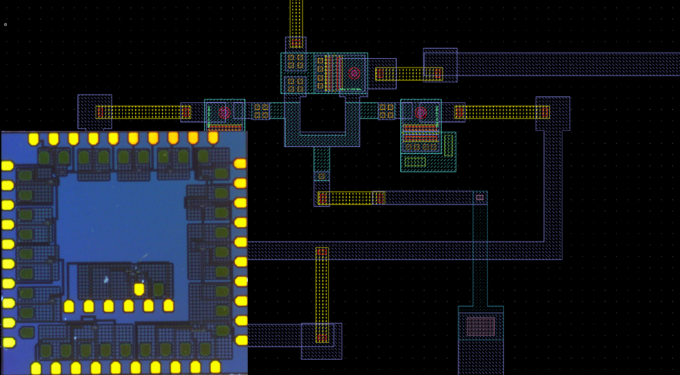Select the pink rectangle in the bottom-right pad
The width and height of the screenshot is (680, 375).
pyautogui.click(x=480, y=326)
